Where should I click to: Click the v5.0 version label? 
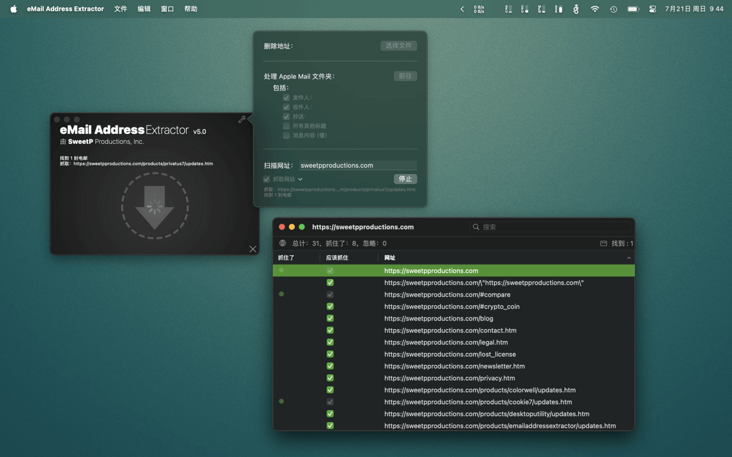pyautogui.click(x=199, y=132)
